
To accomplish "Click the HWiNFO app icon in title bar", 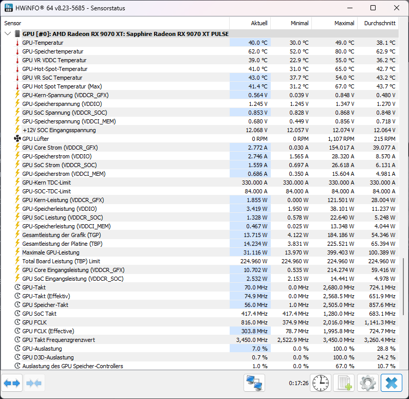I will [x=9, y=8].
